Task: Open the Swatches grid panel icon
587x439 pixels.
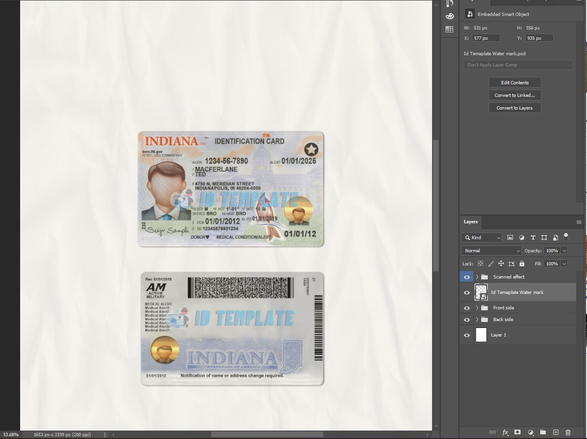Action: (x=449, y=29)
